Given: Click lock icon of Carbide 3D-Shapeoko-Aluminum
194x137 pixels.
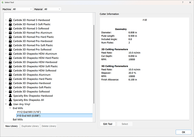Looking at the screenshot, I should [10, 75].
